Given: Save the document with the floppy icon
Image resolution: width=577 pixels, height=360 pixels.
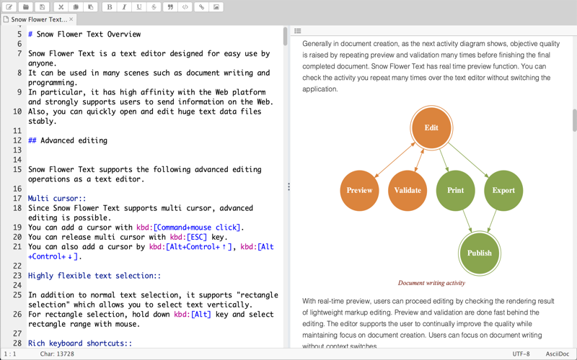Looking at the screenshot, I should [x=43, y=7].
